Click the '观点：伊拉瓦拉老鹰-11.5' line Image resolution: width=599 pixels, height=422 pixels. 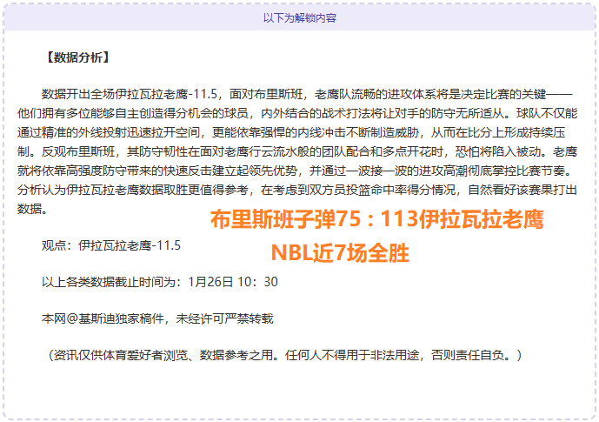(x=111, y=245)
